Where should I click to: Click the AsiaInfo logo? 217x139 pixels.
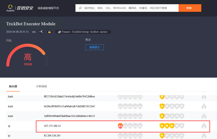tap(20, 8)
